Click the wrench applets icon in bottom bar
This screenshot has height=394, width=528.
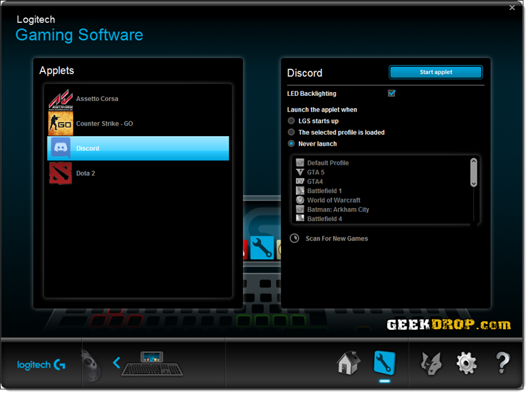[384, 363]
